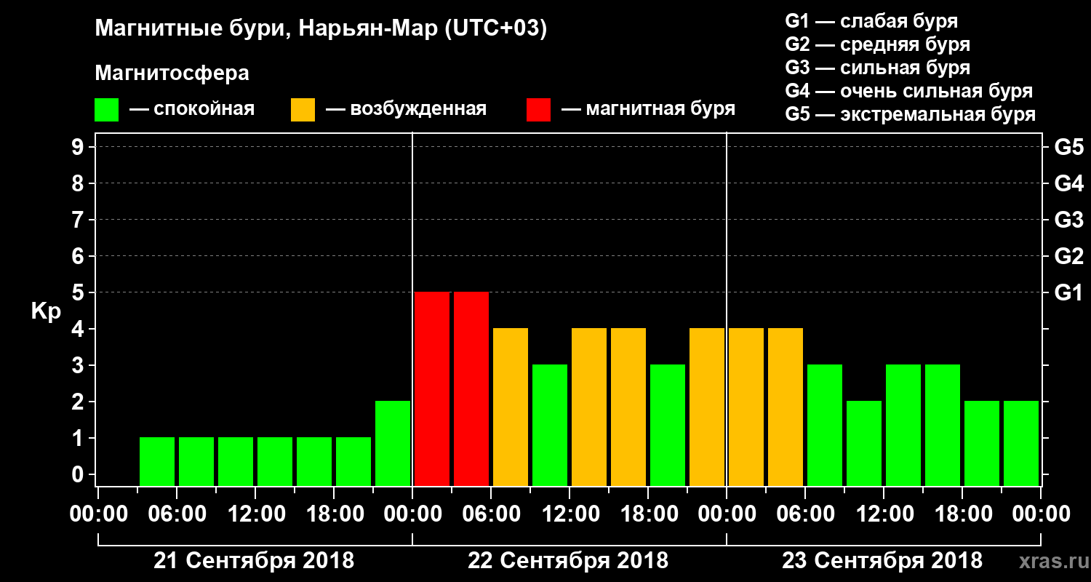Click the last green bar on 23 September

click(1021, 443)
